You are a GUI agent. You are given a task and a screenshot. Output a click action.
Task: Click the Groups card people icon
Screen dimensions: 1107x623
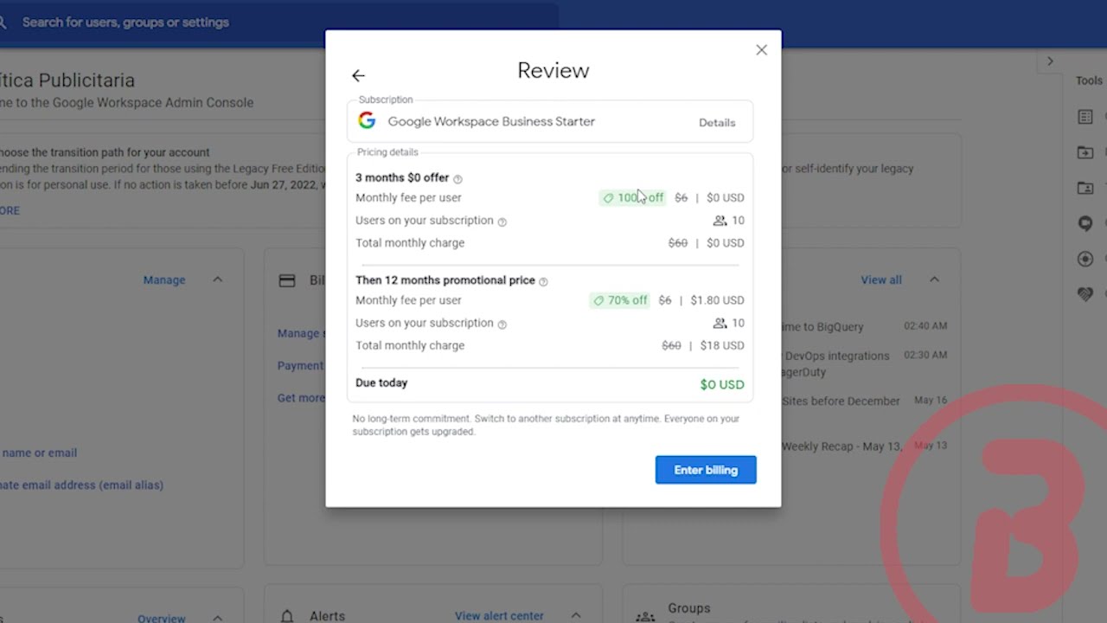[x=645, y=617]
